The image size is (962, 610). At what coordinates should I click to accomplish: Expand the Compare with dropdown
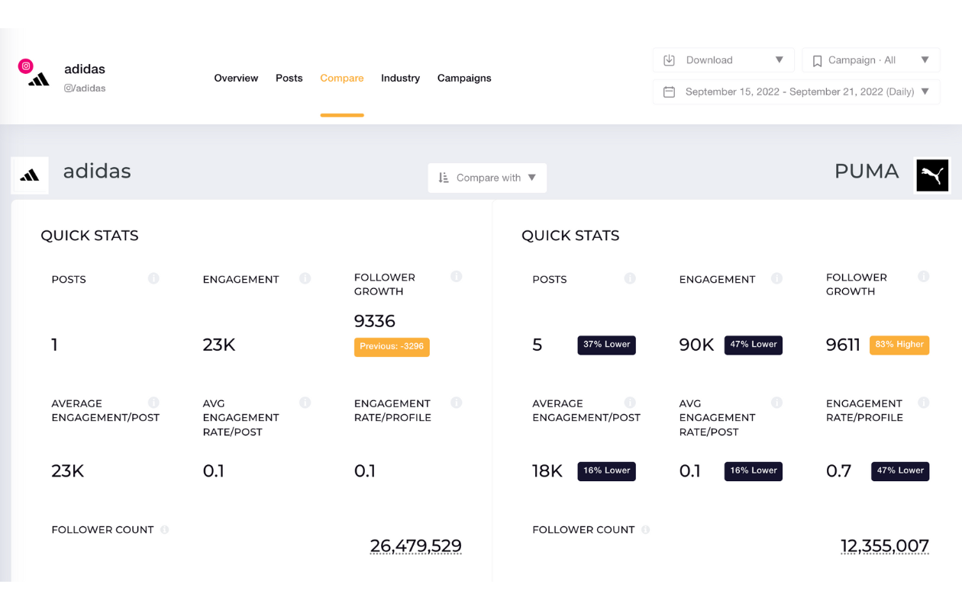tap(487, 178)
